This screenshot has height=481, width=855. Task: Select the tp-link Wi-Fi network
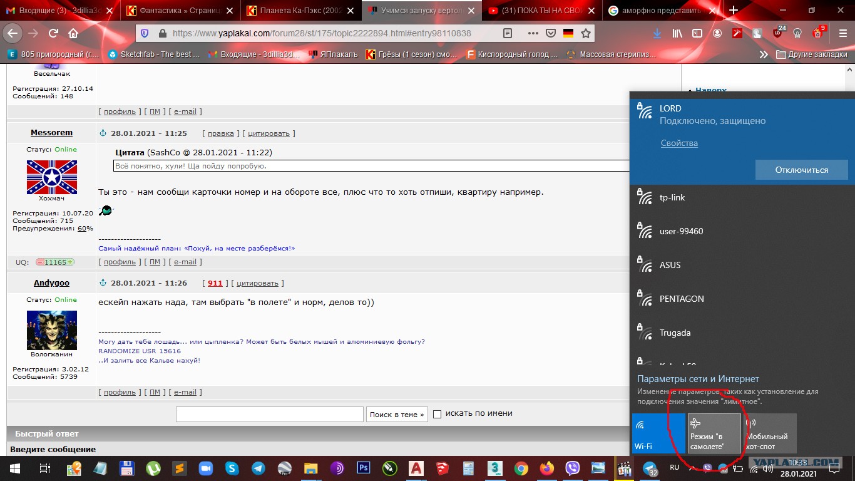(x=742, y=198)
